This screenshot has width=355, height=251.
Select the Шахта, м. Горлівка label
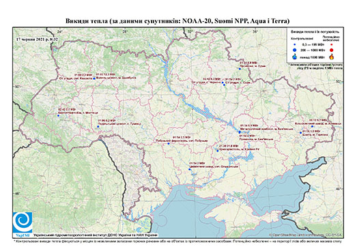point(315,135)
